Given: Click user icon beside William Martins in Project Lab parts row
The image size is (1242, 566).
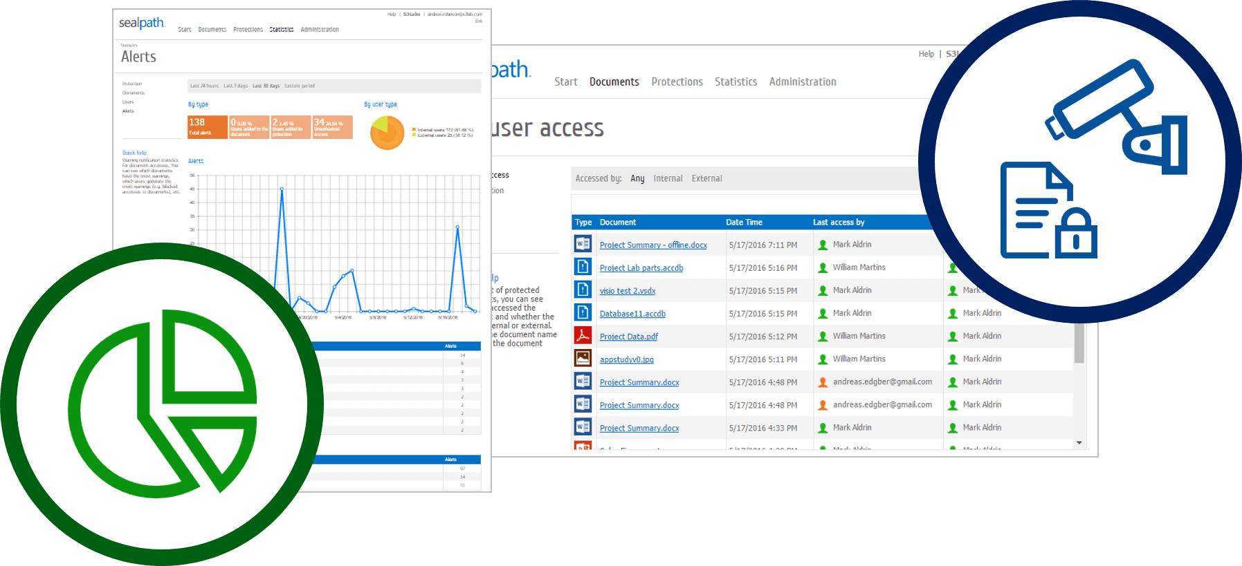Looking at the screenshot, I should [823, 267].
